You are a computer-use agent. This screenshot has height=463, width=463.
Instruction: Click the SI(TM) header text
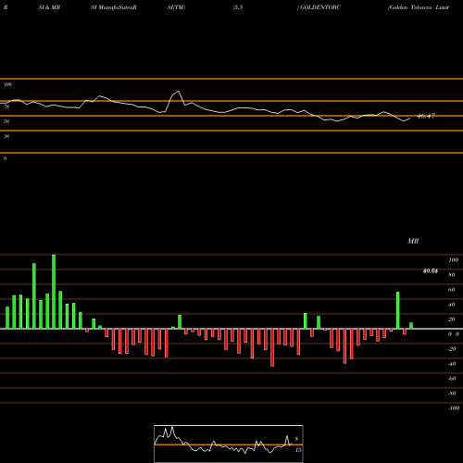pos(176,7)
